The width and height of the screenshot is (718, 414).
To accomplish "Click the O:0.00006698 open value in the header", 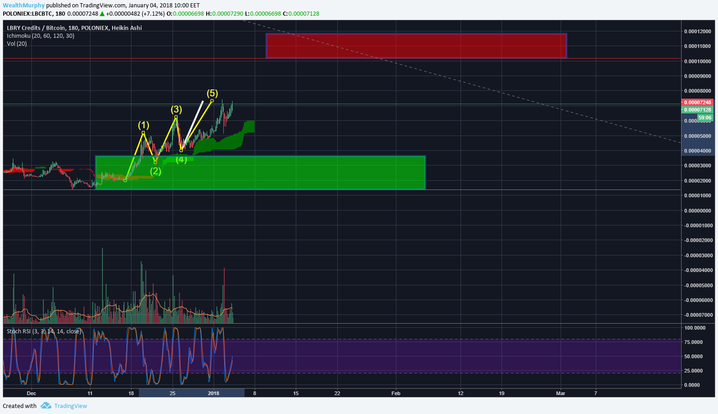I will coord(185,14).
